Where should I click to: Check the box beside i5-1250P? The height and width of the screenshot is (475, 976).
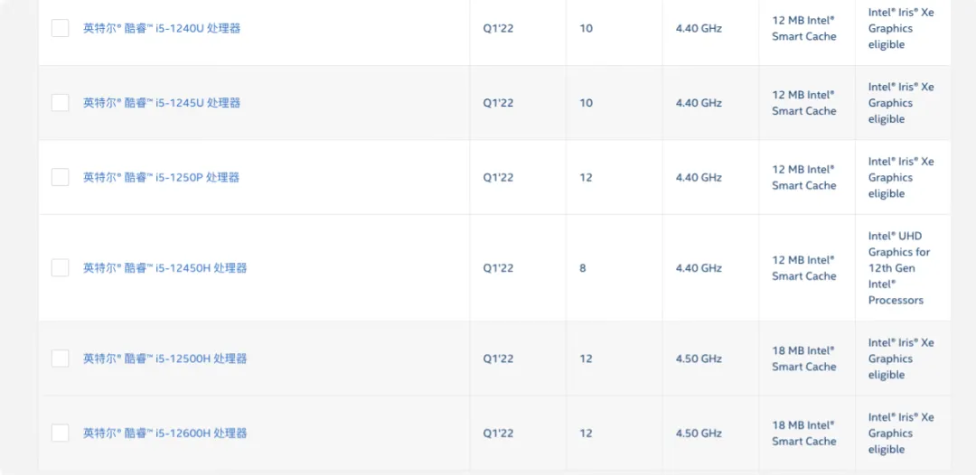(61, 177)
